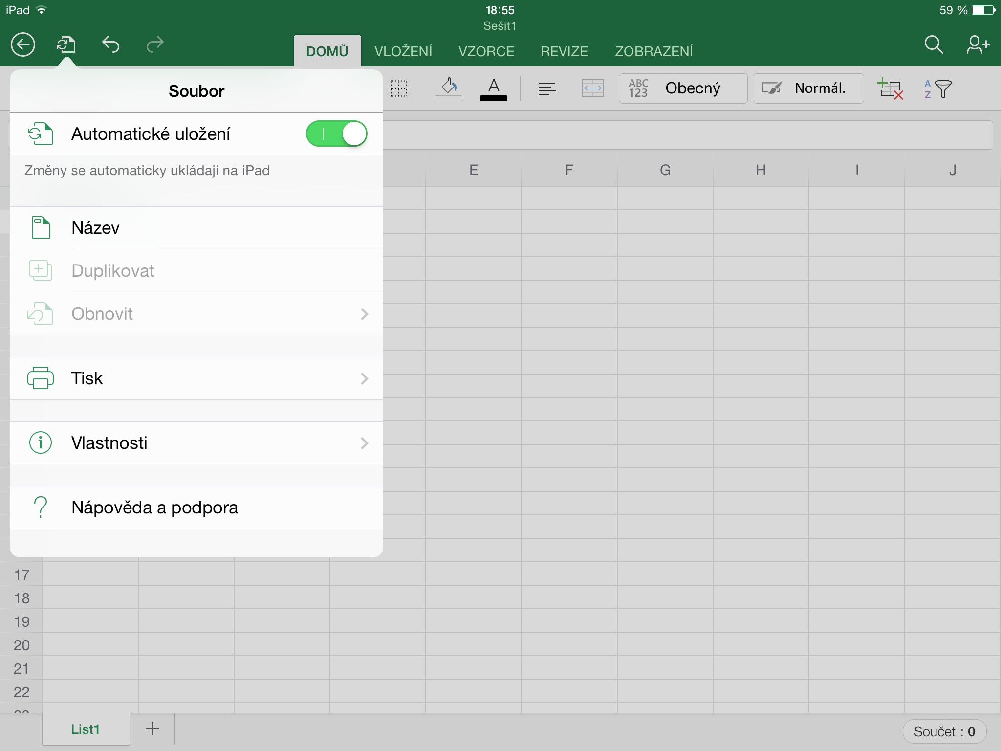Tap the sort and filter icon
This screenshot has width=1001, height=751.
[938, 88]
